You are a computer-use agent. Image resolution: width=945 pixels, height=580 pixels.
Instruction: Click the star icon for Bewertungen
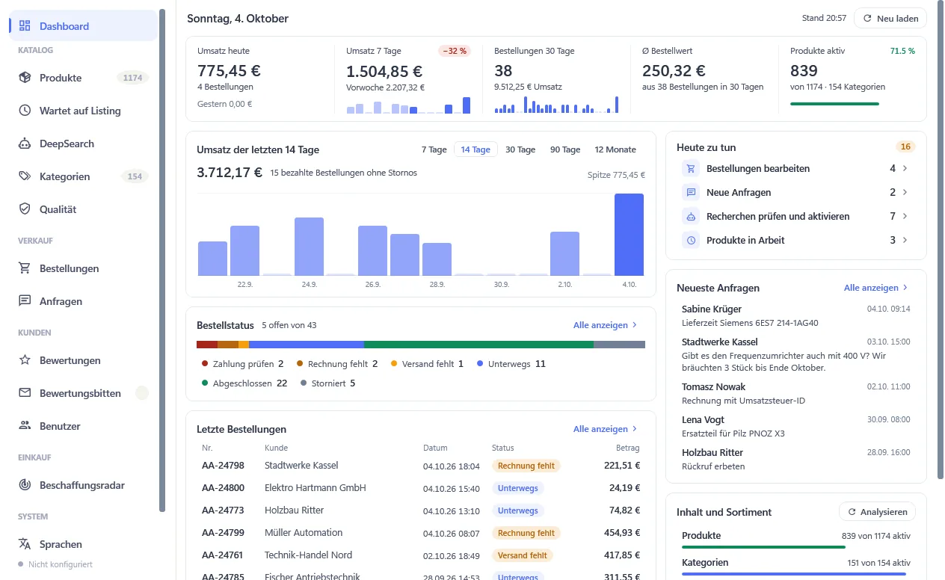[25, 360]
